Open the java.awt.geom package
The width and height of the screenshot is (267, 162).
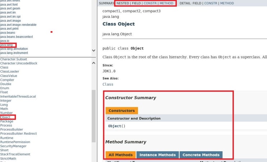tap(10, 9)
